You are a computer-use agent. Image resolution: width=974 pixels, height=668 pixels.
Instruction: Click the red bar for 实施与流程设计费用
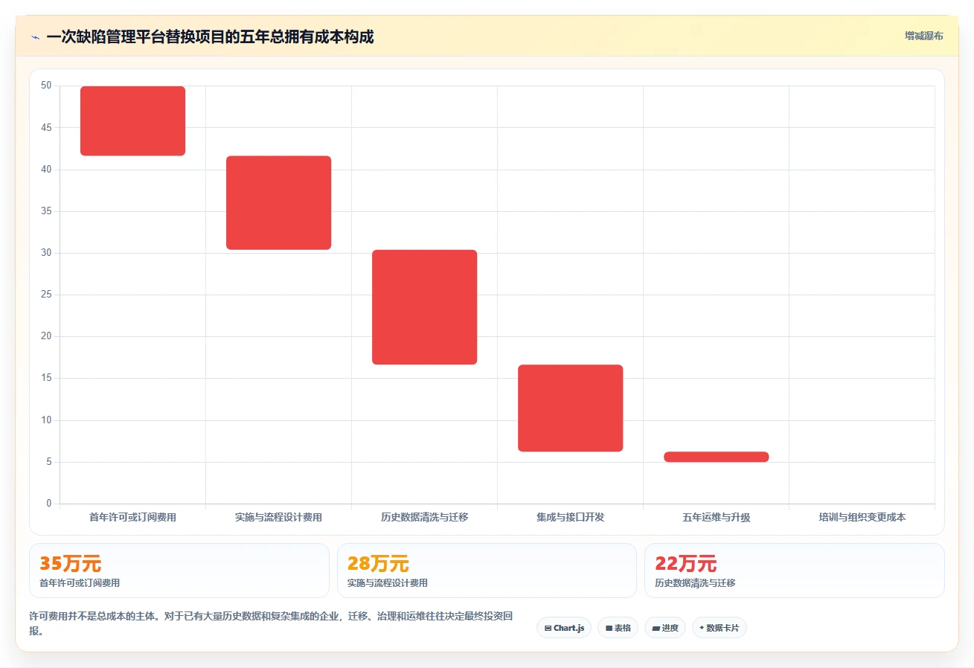(278, 202)
